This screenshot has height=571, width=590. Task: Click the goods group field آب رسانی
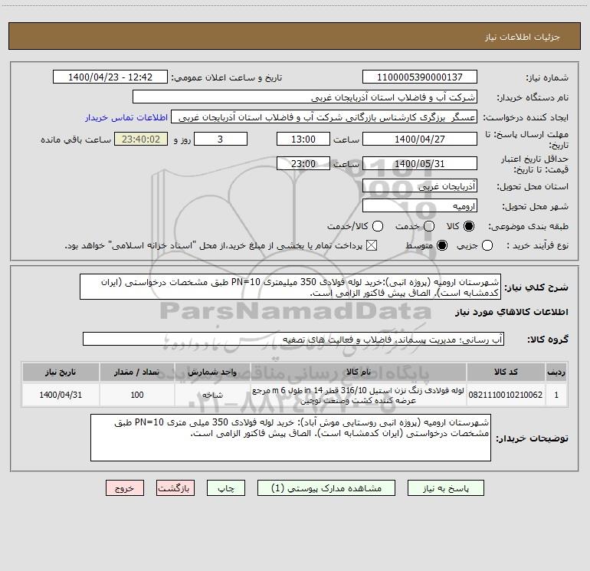pyautogui.click(x=293, y=339)
